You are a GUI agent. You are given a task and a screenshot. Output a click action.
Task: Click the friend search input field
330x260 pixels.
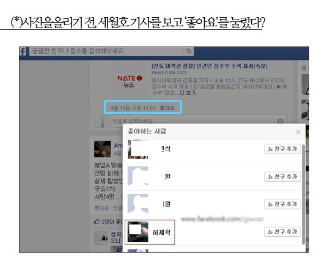(x=107, y=51)
